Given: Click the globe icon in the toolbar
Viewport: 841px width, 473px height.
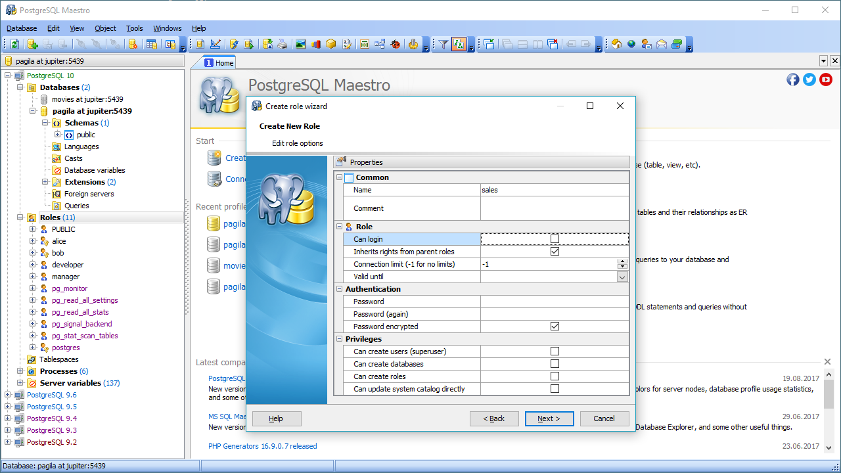Looking at the screenshot, I should click(631, 43).
